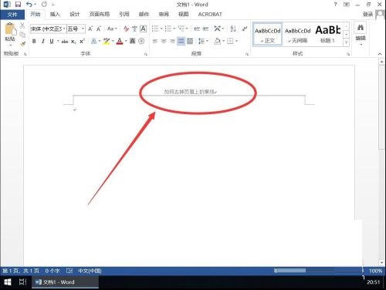The image size is (386, 290).
Task: Open the Page Layout tab
Action: 100,15
